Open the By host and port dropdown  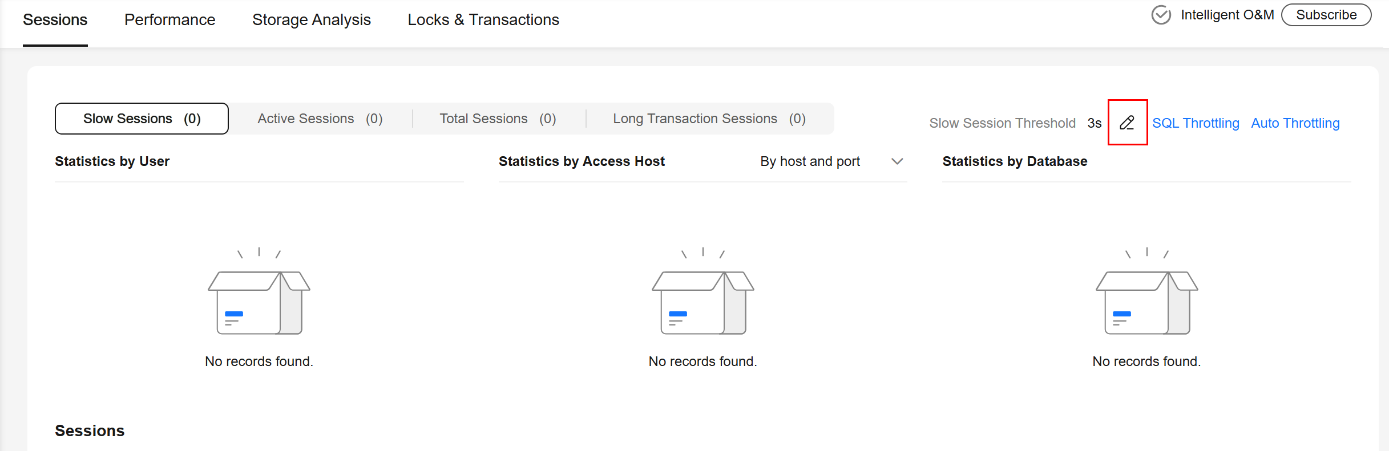810,161
